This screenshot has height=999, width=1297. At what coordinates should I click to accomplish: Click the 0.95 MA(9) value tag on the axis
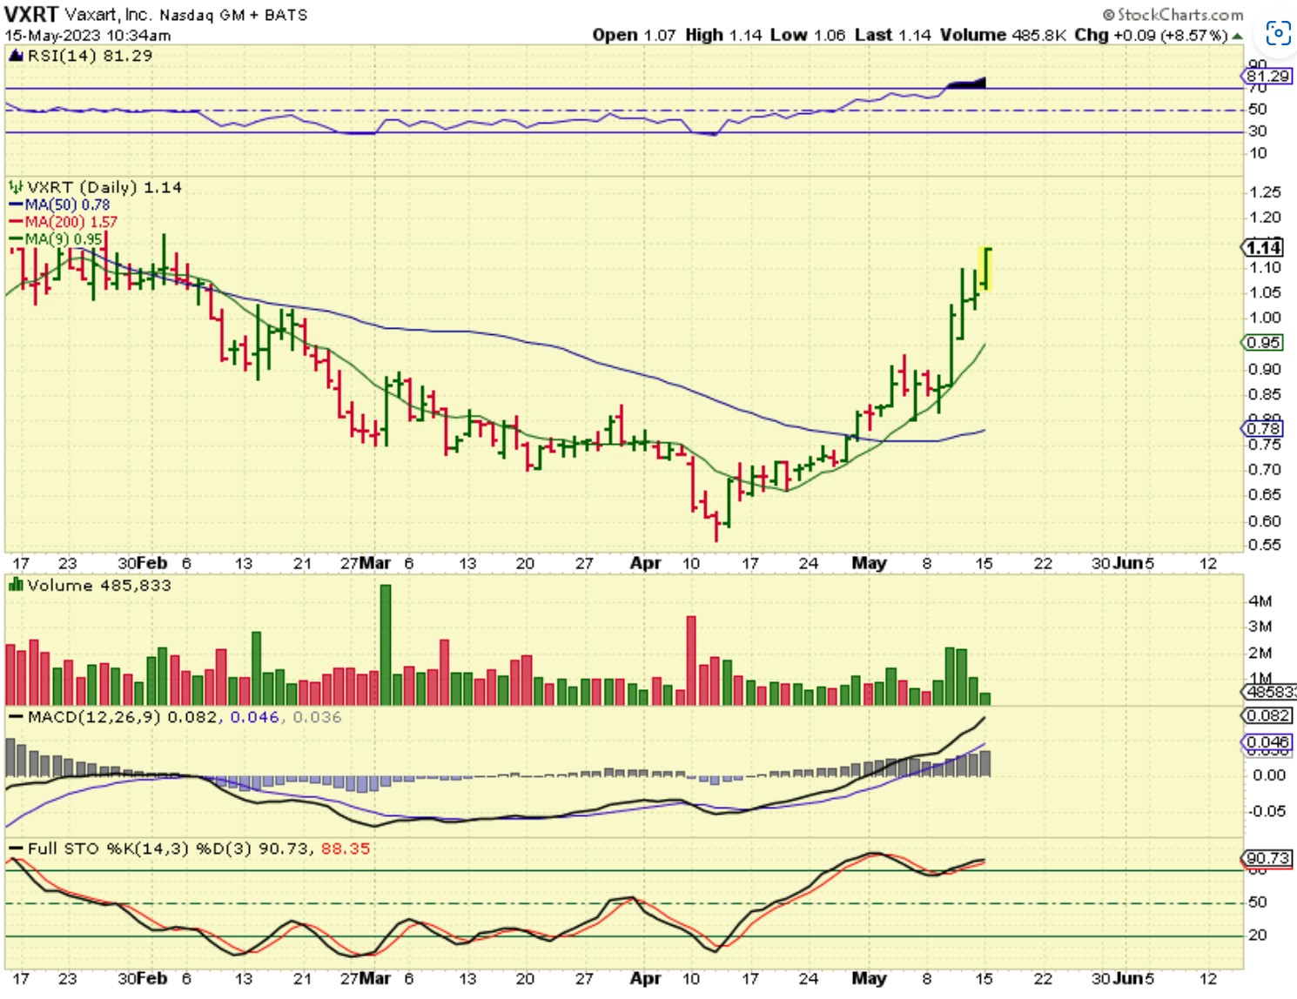(x=1263, y=343)
